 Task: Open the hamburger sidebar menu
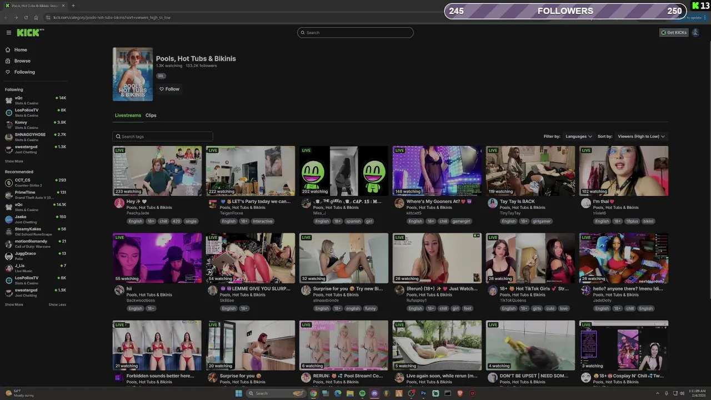[x=8, y=33]
